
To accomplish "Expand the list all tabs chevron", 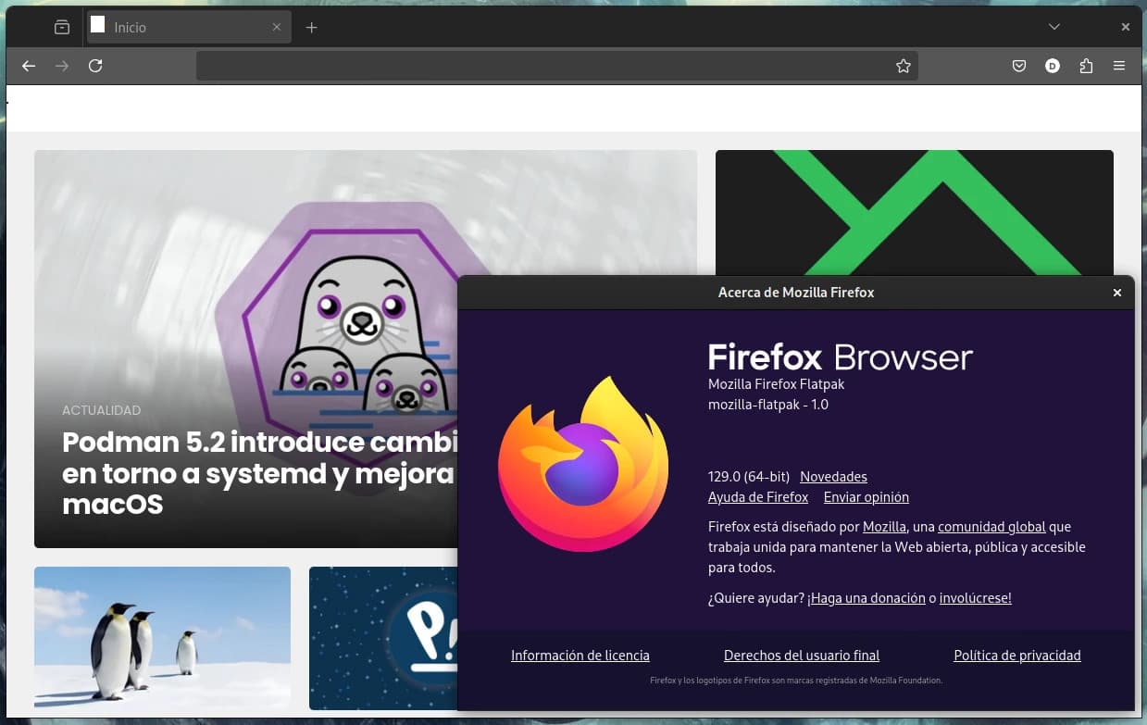I will tap(1053, 27).
